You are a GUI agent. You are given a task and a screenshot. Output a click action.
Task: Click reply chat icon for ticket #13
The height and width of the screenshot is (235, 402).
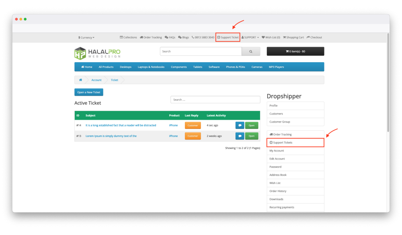[240, 136]
